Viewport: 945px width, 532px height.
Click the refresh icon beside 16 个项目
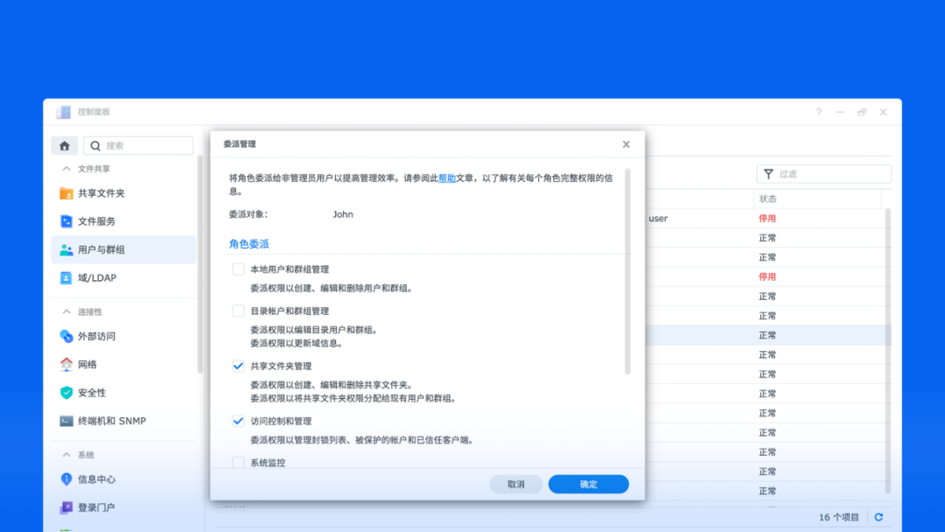(878, 517)
